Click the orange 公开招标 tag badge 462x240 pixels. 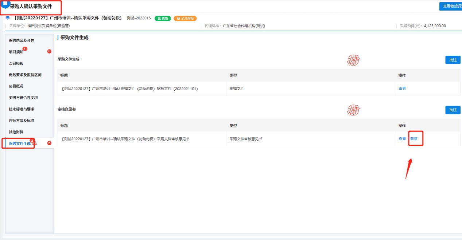coord(185,18)
